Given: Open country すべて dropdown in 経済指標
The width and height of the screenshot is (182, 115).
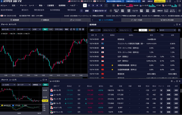Looking at the screenshot, I should [x=167, y=30].
